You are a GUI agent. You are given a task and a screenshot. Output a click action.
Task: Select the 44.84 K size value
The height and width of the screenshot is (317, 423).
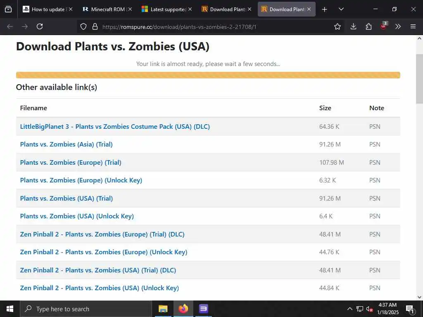pyautogui.click(x=329, y=288)
